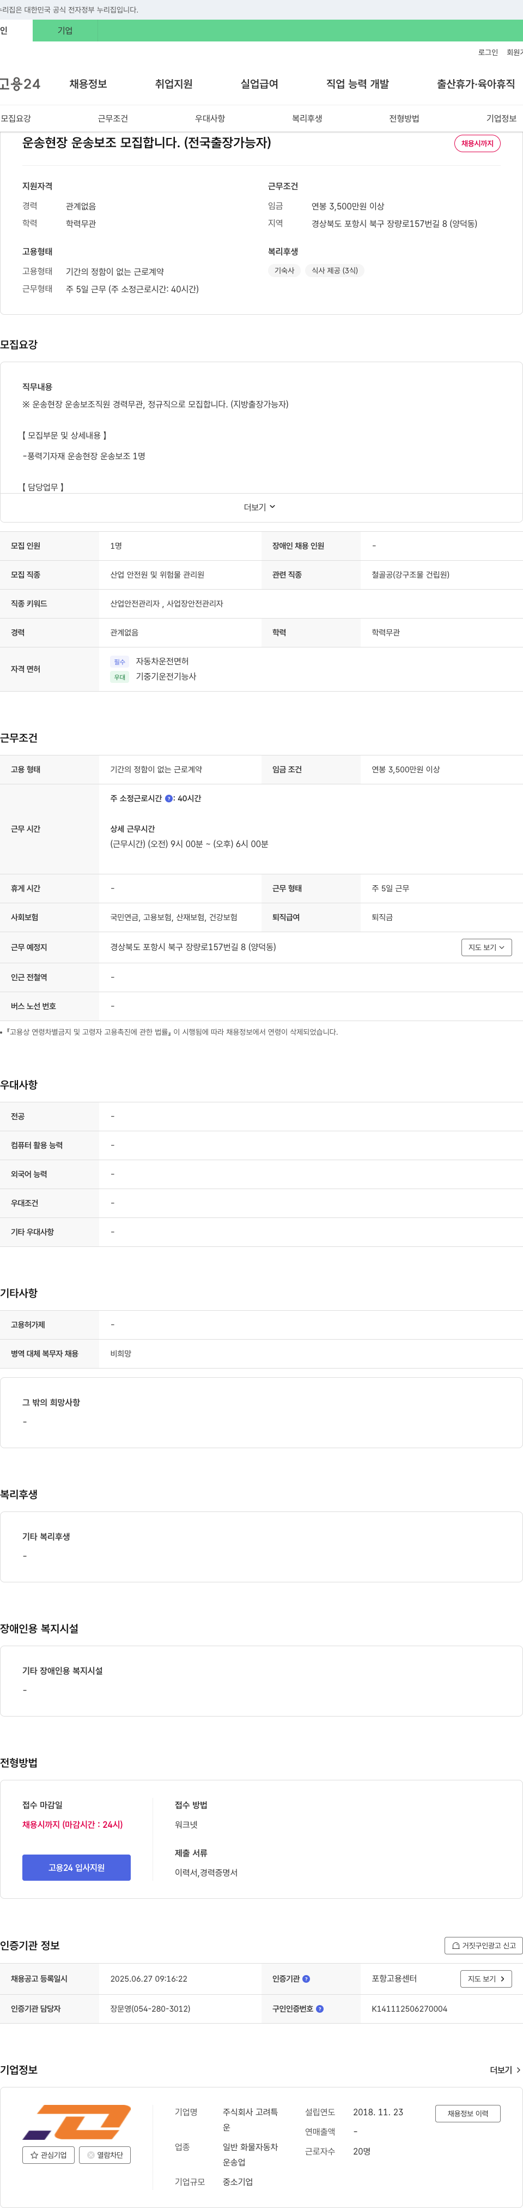Screen dimensions: 523x2208
Task: Expand job description with 더보기
Action: point(260,507)
